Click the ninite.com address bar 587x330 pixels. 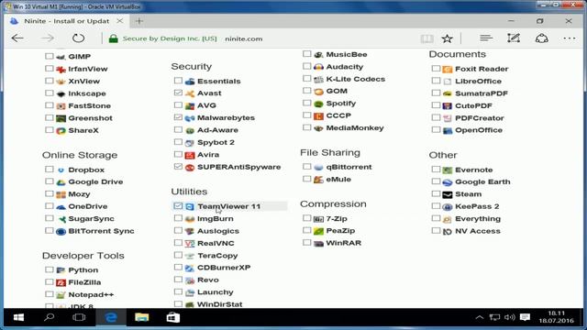[243, 38]
